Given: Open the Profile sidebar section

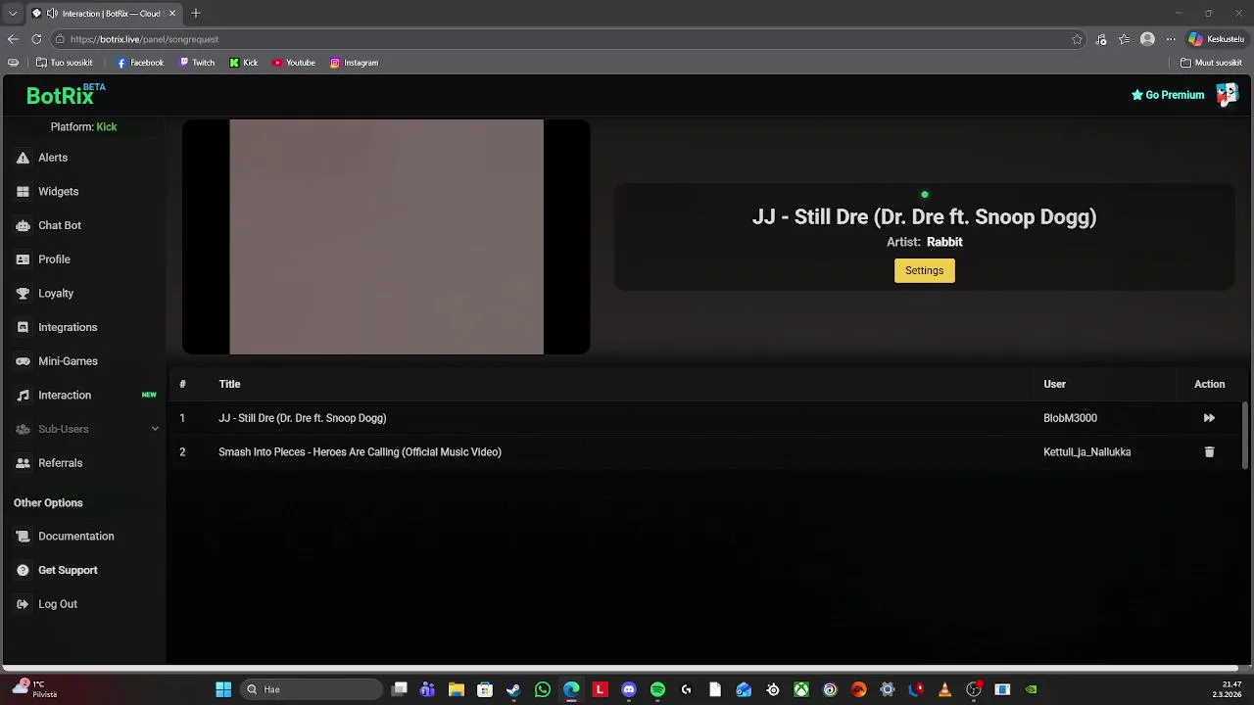Looking at the screenshot, I should 54,259.
